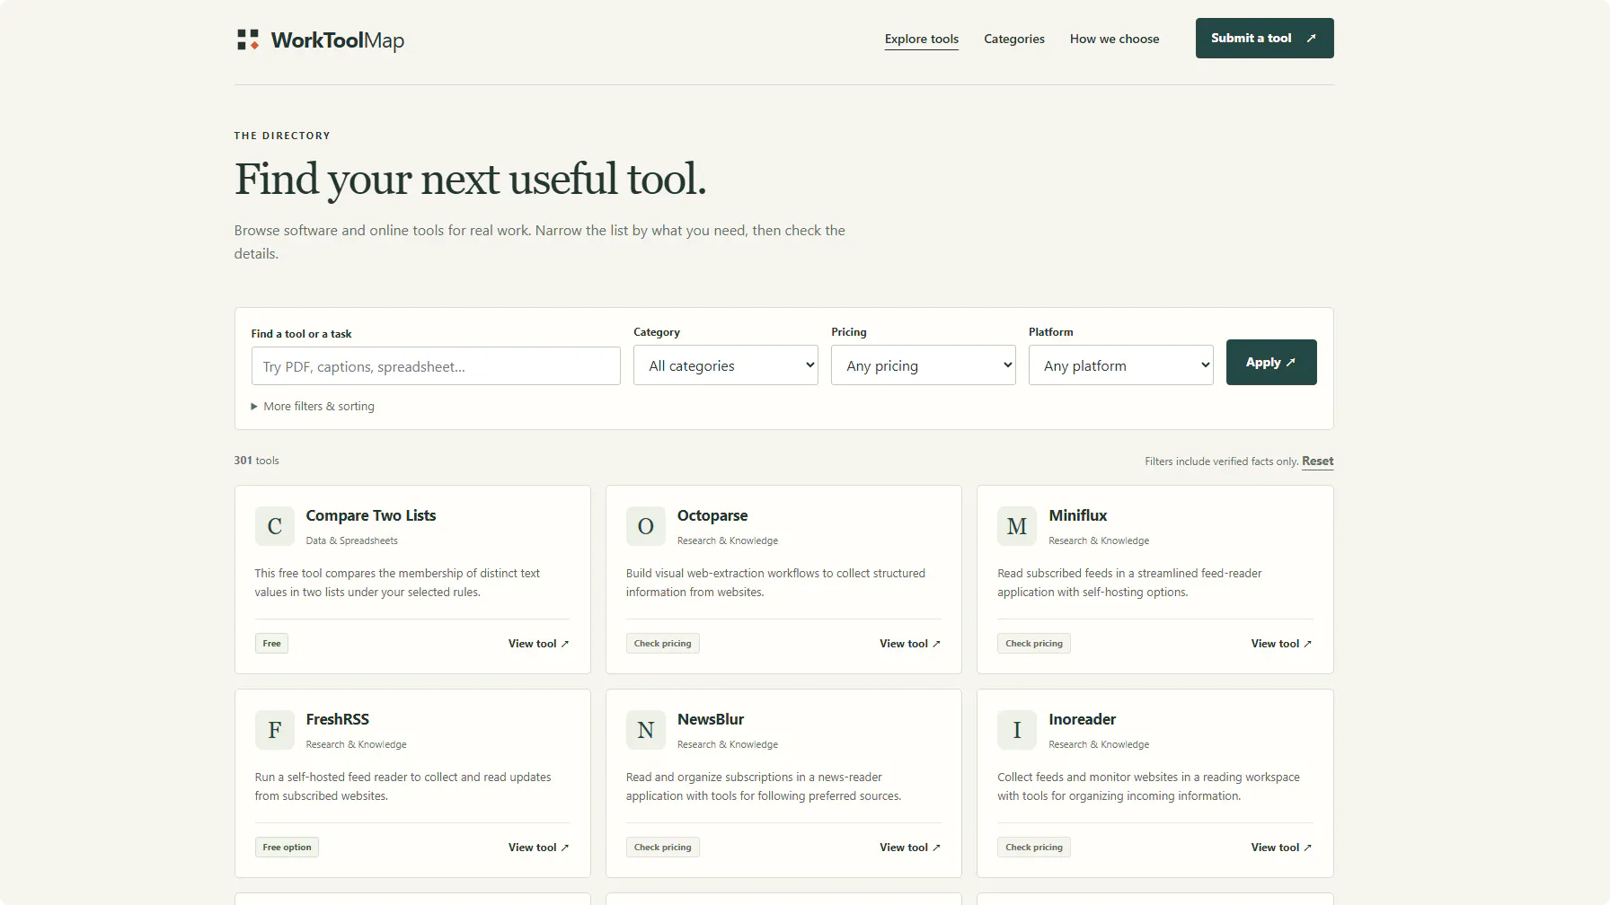Viewport: 1610px width, 905px height.
Task: Click the WorkToolMap logo icon
Action: pos(248,40)
